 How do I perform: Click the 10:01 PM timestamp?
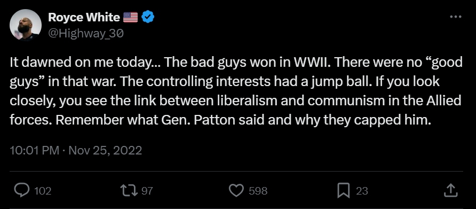pyautogui.click(x=34, y=151)
